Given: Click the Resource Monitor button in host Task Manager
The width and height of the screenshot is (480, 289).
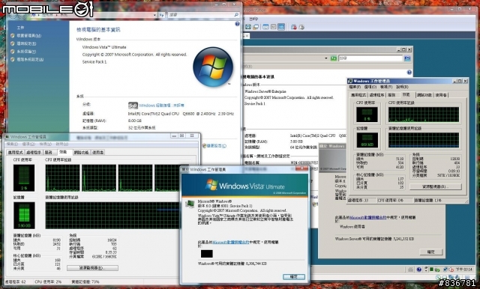Looking at the screenshot, I should pyautogui.click(x=92, y=268).
